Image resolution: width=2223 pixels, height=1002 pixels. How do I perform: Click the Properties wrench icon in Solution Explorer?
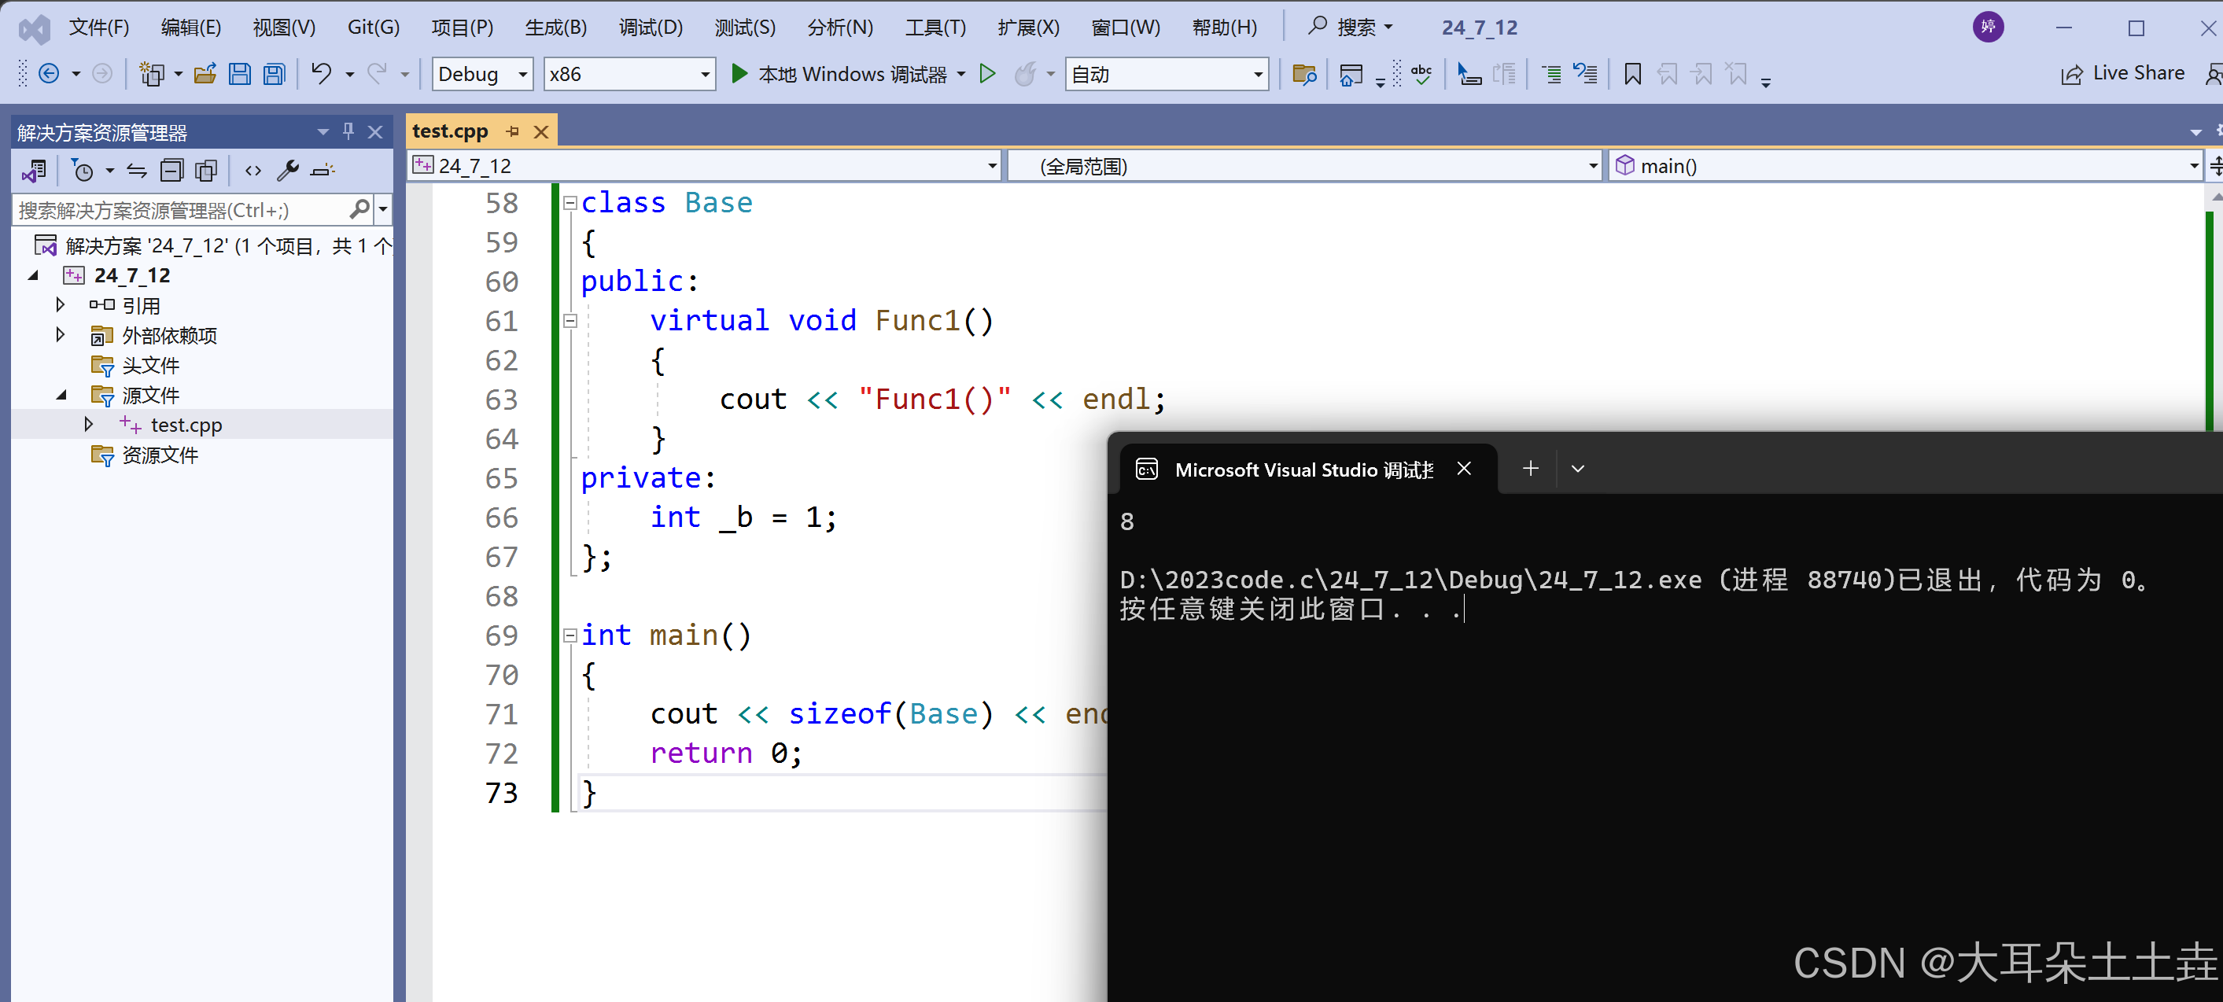click(287, 170)
